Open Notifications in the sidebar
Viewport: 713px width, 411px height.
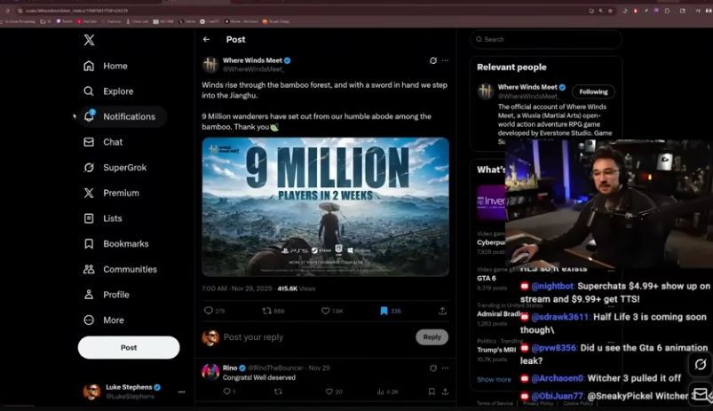128,116
